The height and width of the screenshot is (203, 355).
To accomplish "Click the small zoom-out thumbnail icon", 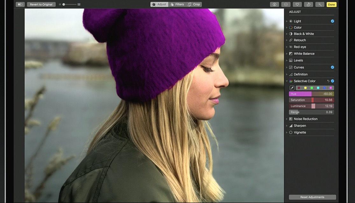I will (x=60, y=4).
